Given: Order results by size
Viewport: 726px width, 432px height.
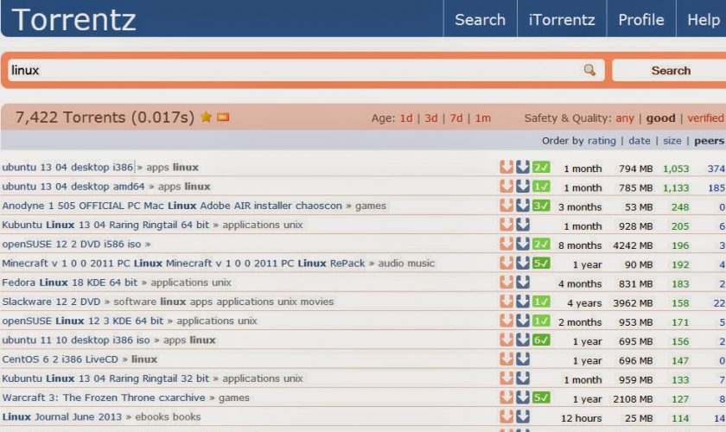Looking at the screenshot, I should (672, 141).
